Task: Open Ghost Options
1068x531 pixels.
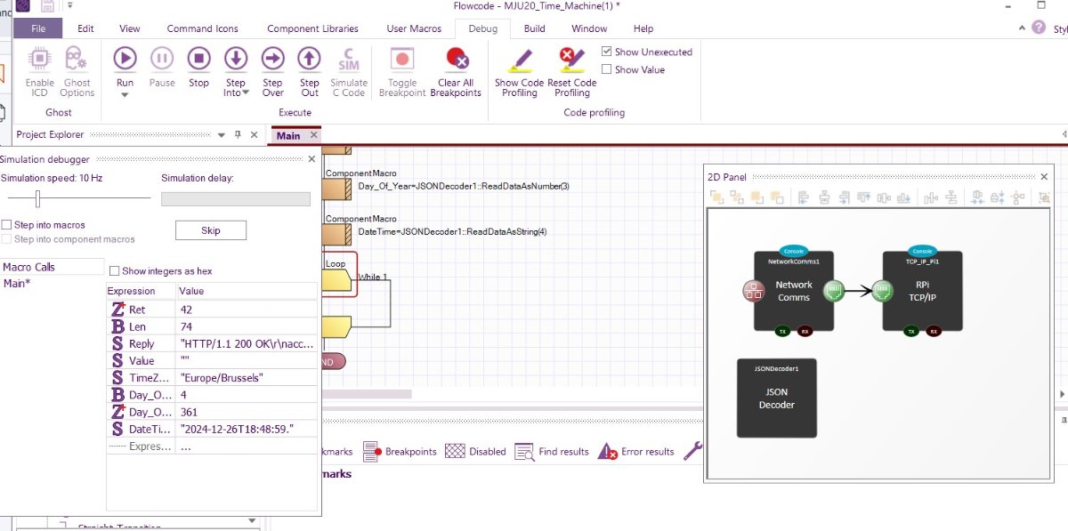Action: [77, 72]
